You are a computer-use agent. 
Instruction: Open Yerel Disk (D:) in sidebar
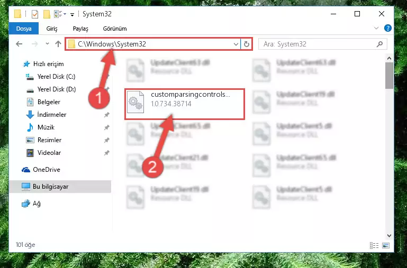[x=57, y=89]
